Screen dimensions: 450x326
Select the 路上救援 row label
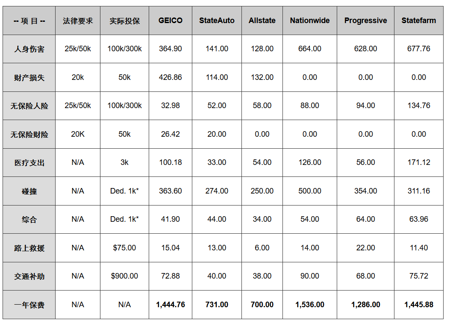pyautogui.click(x=29, y=248)
